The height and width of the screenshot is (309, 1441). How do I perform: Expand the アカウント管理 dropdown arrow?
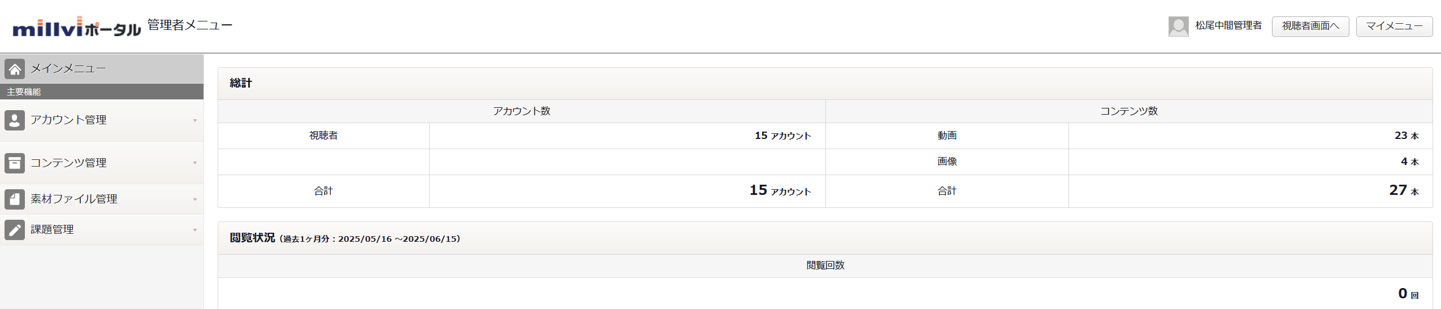(195, 120)
